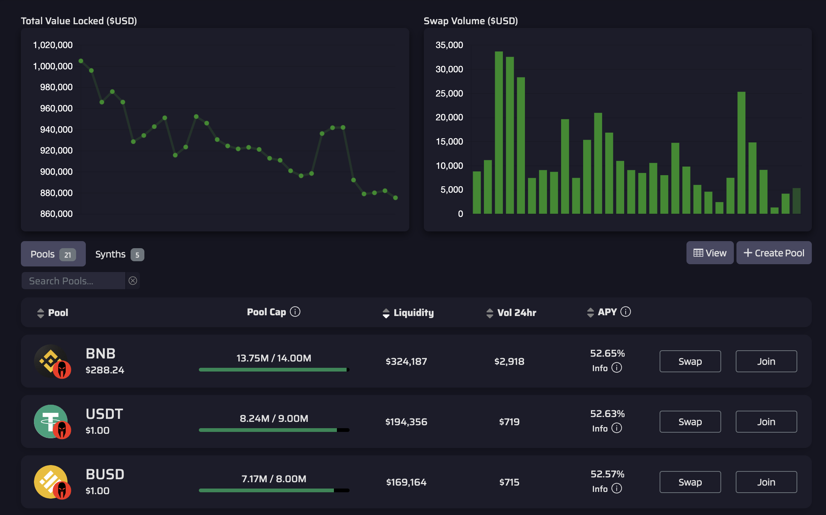Click BNB APY value 52.65%
Image resolution: width=826 pixels, height=515 pixels.
tap(607, 353)
